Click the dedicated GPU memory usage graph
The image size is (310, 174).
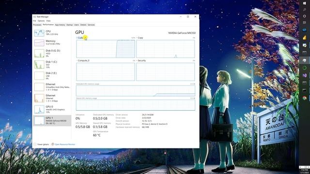pyautogui.click(x=136, y=91)
